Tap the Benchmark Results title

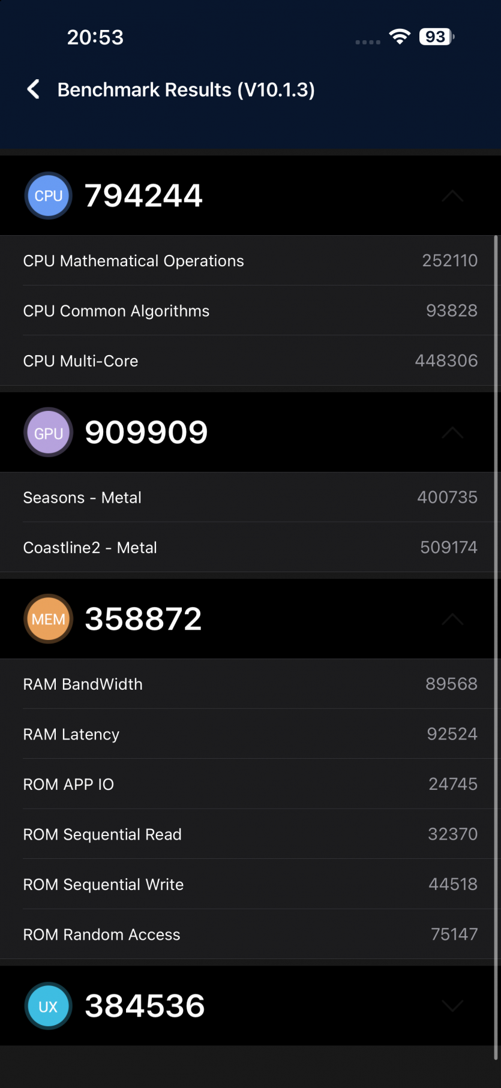pos(186,89)
